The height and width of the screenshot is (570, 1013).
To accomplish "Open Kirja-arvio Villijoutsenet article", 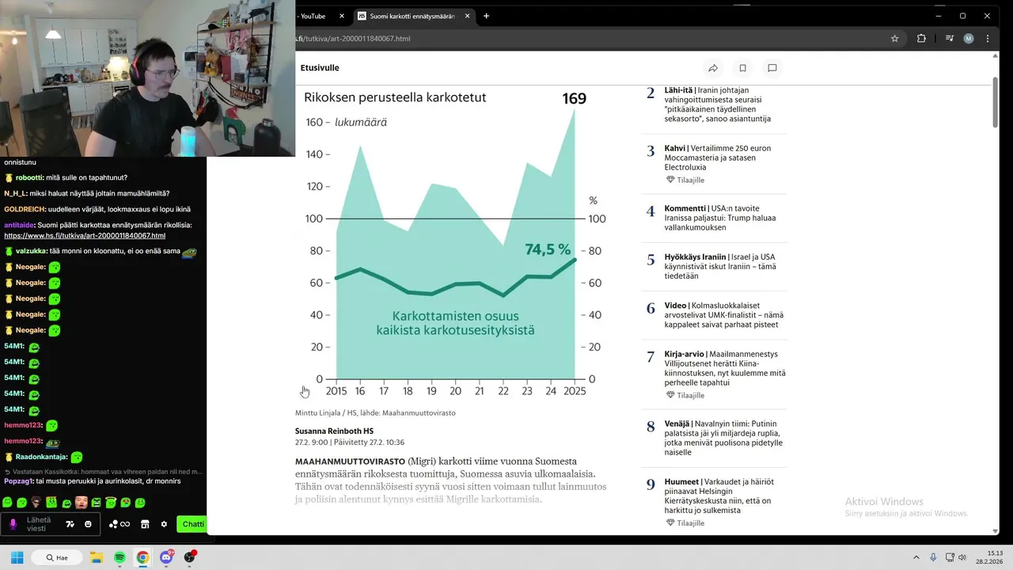I will pyautogui.click(x=725, y=368).
